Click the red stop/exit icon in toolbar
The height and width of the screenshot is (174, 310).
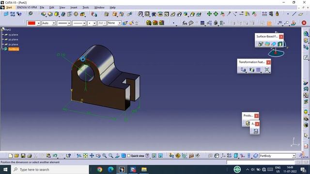(x=304, y=23)
